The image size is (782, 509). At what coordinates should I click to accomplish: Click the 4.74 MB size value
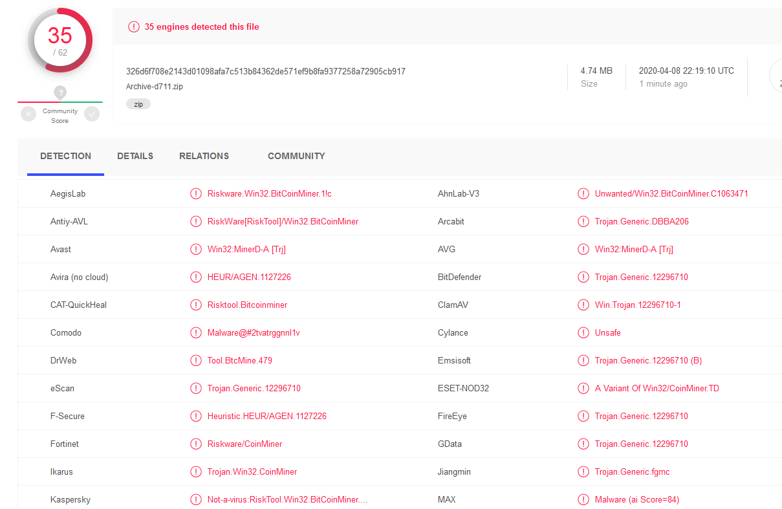(596, 70)
